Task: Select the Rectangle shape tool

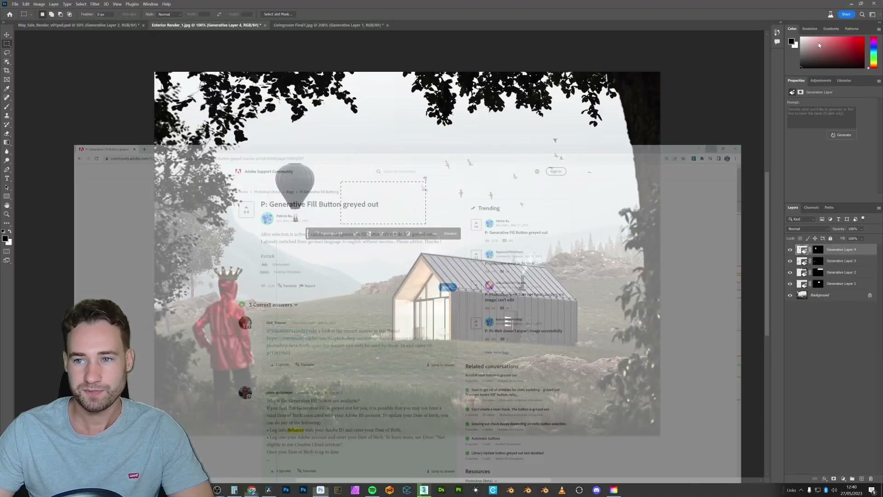Action: 7,196
